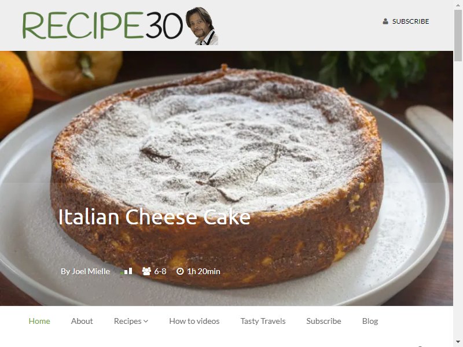Select Subscribe in navigation bar
Screen dimensions: 463x347
click(x=324, y=321)
